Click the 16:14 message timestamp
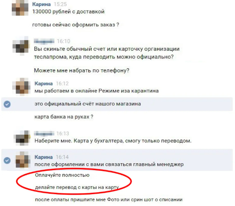This screenshot has width=235, height=206. click(62, 157)
